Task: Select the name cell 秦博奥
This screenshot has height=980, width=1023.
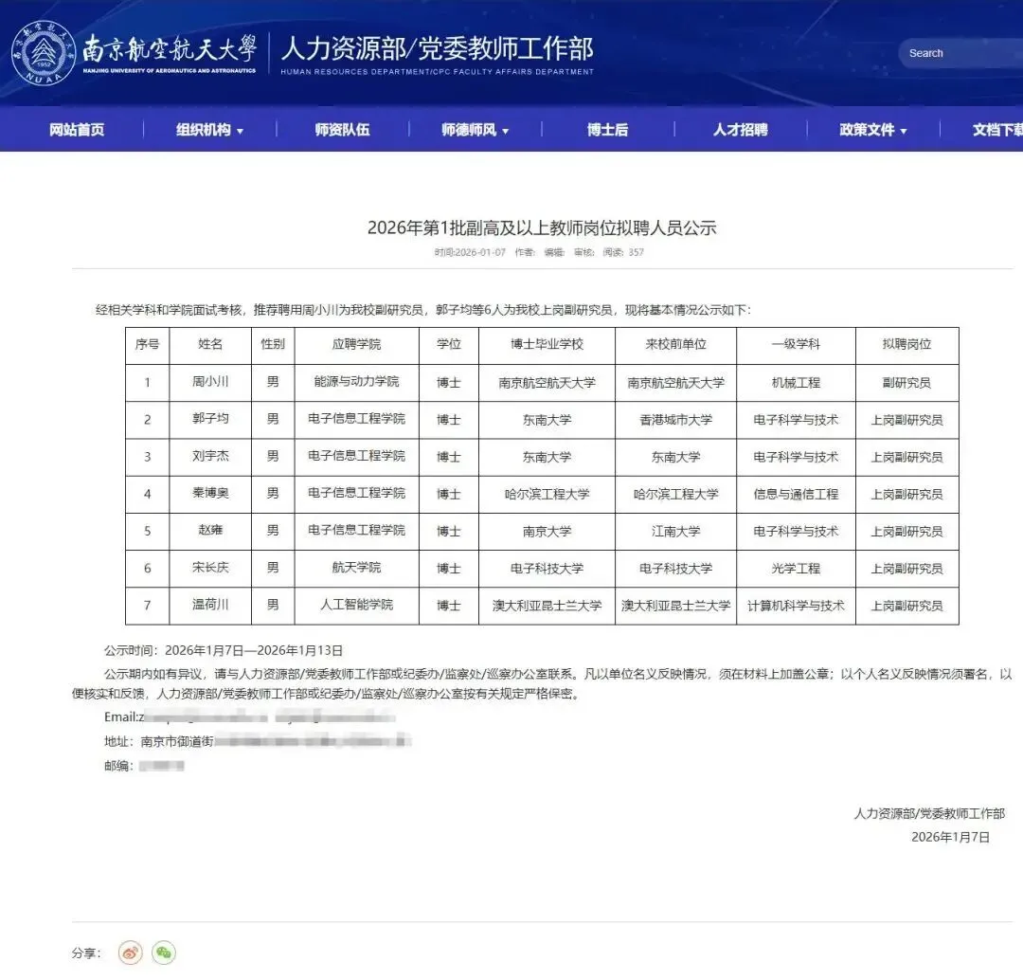Action: [210, 493]
